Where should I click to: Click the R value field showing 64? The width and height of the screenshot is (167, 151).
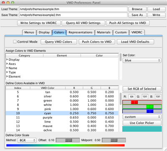(132, 96)
